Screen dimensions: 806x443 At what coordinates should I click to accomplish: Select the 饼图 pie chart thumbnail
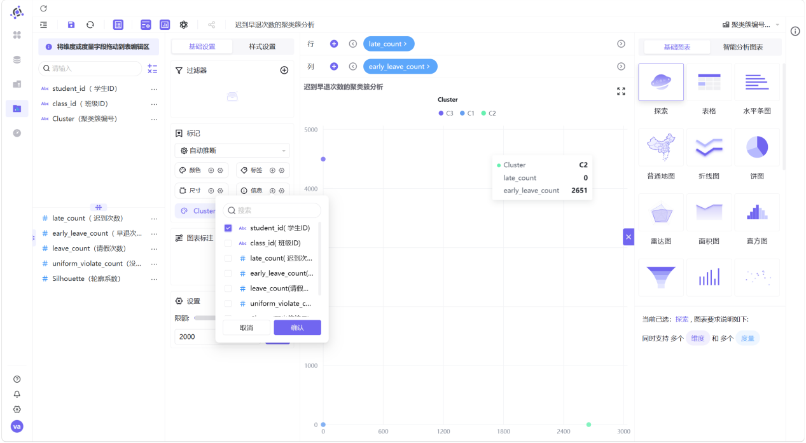(757, 147)
